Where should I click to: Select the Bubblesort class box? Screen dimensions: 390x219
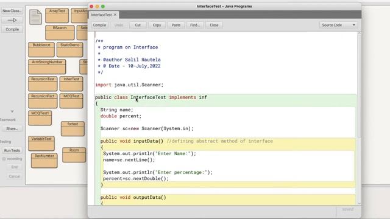[41, 50]
